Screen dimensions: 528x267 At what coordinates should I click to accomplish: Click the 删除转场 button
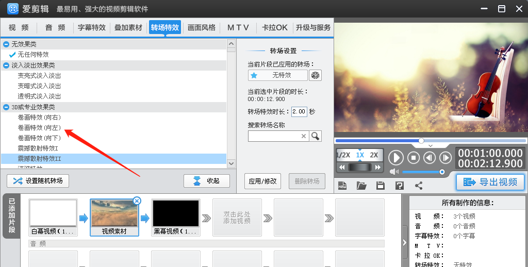(x=307, y=181)
